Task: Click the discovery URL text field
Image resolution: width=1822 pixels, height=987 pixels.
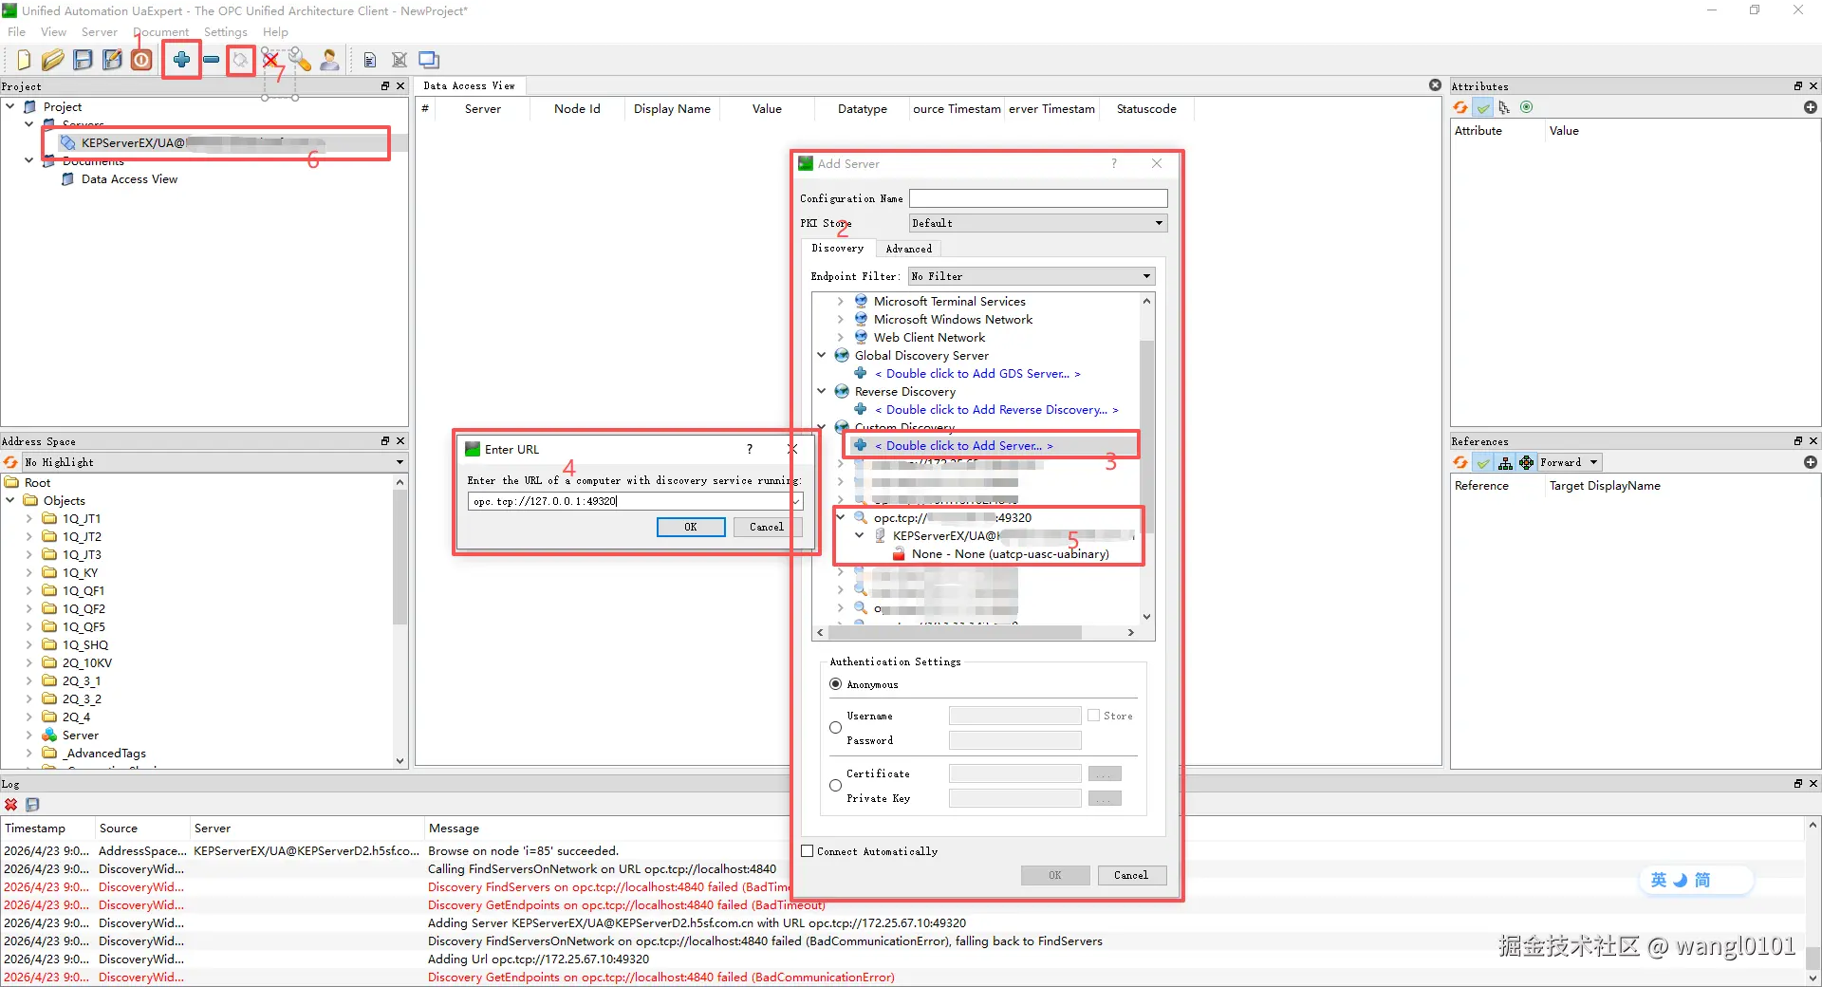Action: coord(629,501)
